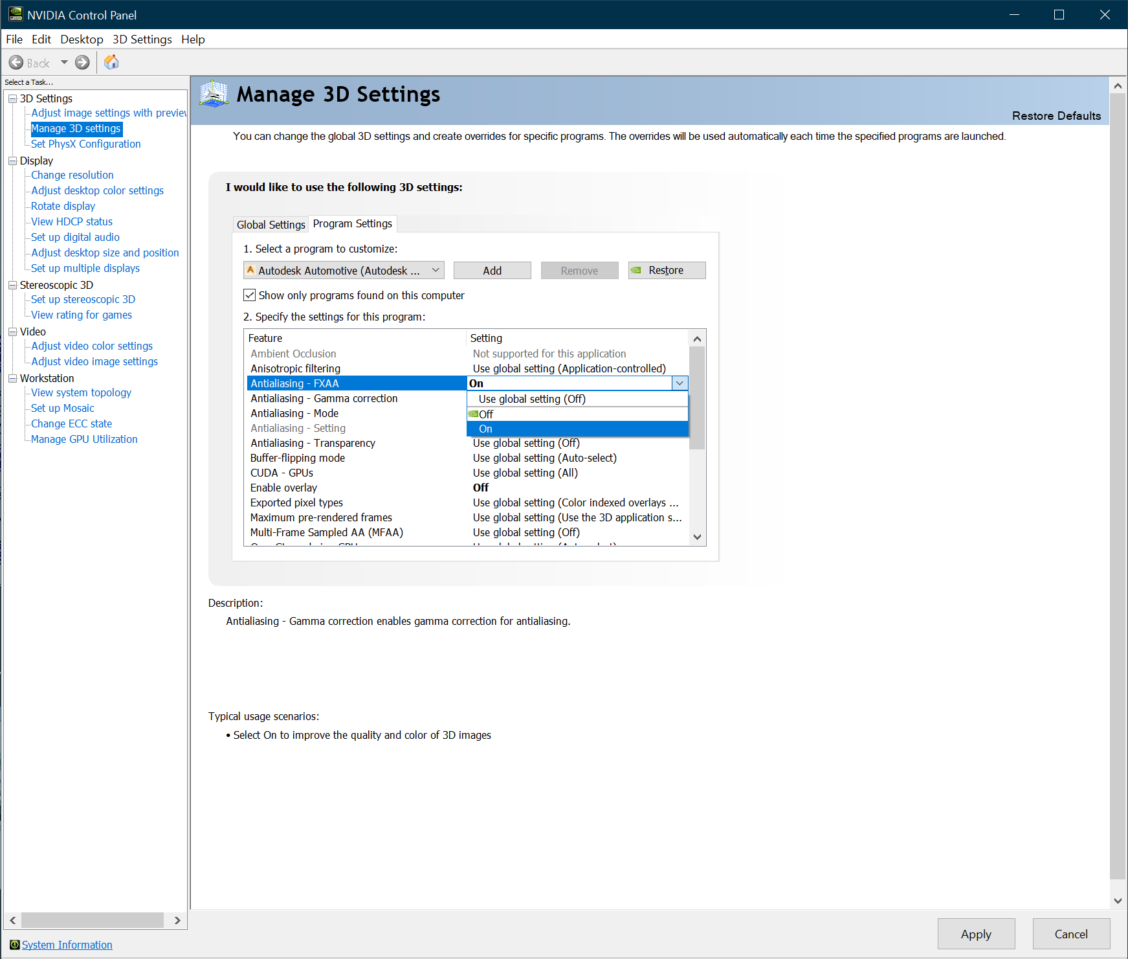The width and height of the screenshot is (1128, 959).
Task: Click the main page scrollbar up arrow
Action: tap(1118, 85)
